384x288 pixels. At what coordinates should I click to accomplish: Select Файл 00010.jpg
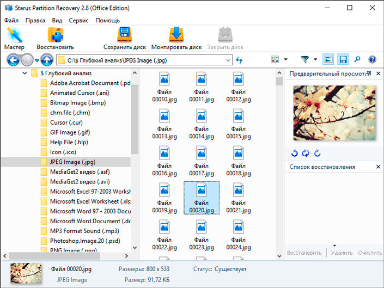[x=164, y=87]
